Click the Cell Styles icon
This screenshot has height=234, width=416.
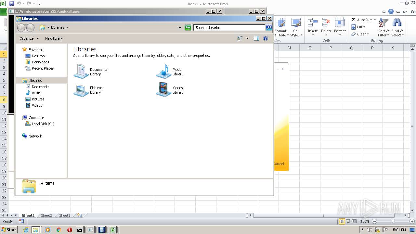pos(296,23)
